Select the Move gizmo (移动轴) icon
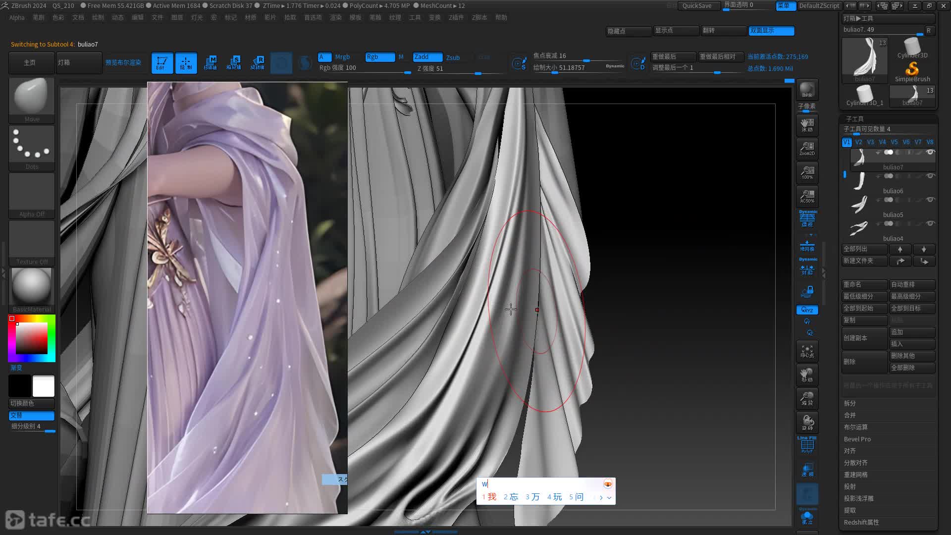This screenshot has width=951, height=535. [x=210, y=63]
